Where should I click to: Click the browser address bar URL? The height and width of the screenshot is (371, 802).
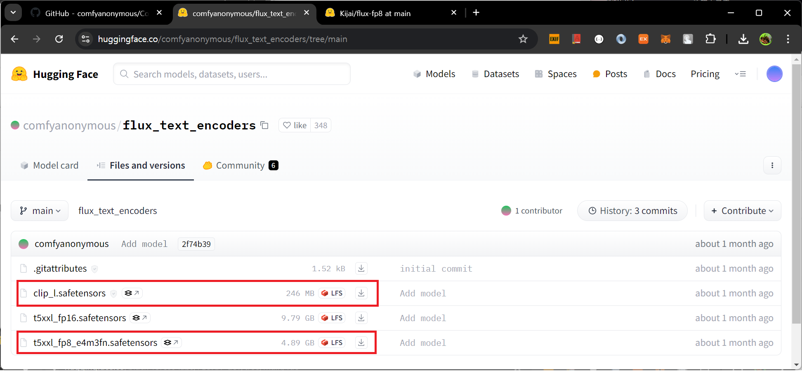pyautogui.click(x=222, y=39)
